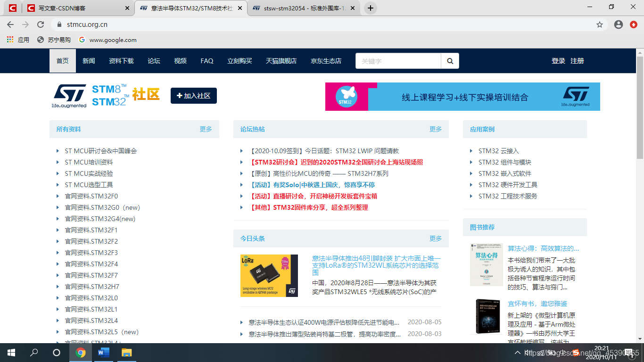Open 直怀有书，邀您雅鉴 book link
Viewport: 644px width, 362px height.
[x=537, y=304]
